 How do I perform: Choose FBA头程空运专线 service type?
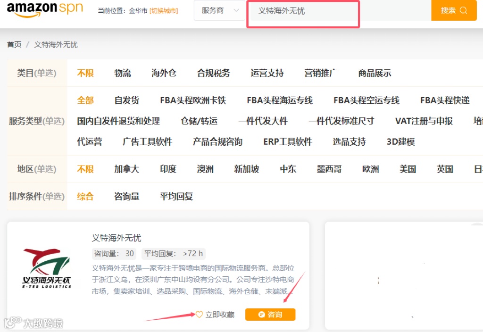tap(366, 100)
